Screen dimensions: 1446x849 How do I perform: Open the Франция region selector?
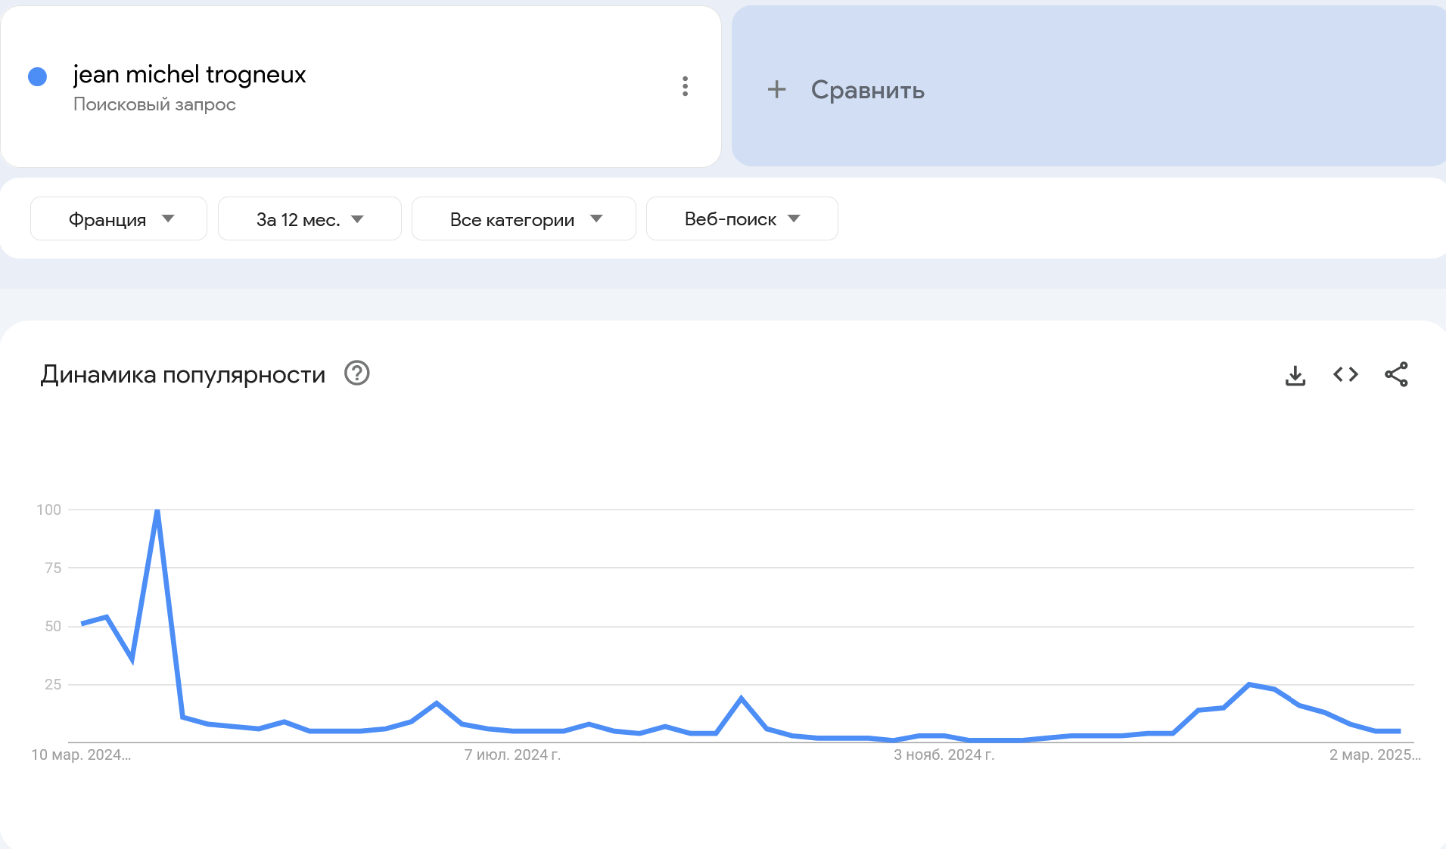118,218
